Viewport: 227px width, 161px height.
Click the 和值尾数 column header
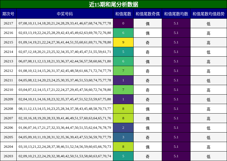[x=123, y=14]
